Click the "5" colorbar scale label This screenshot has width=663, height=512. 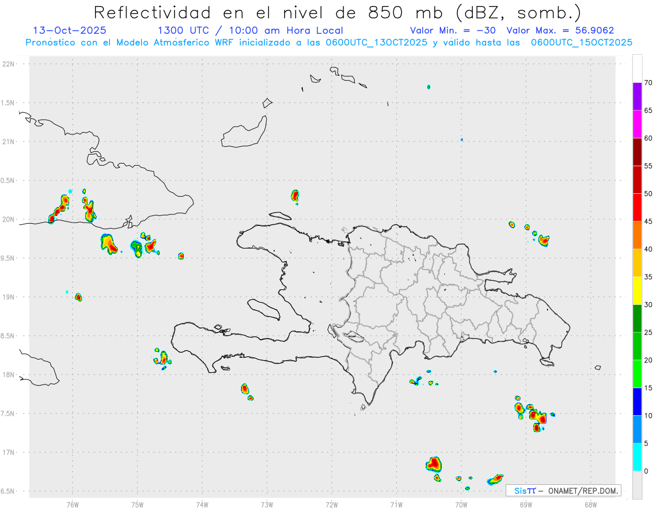click(646, 444)
